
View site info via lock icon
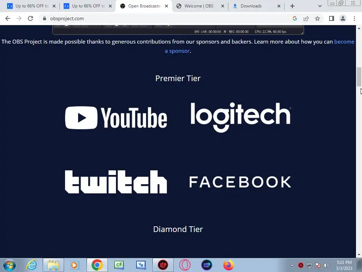tap(45, 18)
